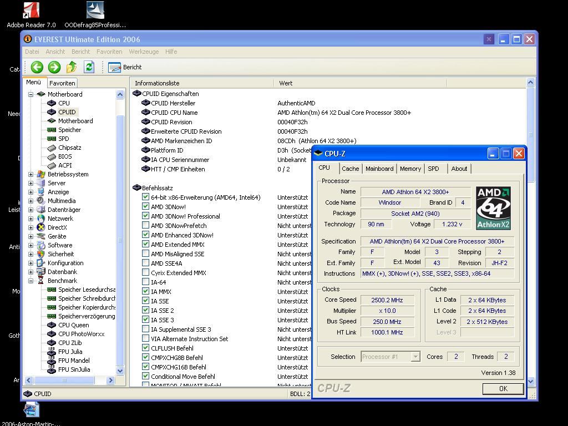The width and height of the screenshot is (568, 426).
Task: Toggle the 64-bit x86-Erweiterung checkbox
Action: pos(146,197)
